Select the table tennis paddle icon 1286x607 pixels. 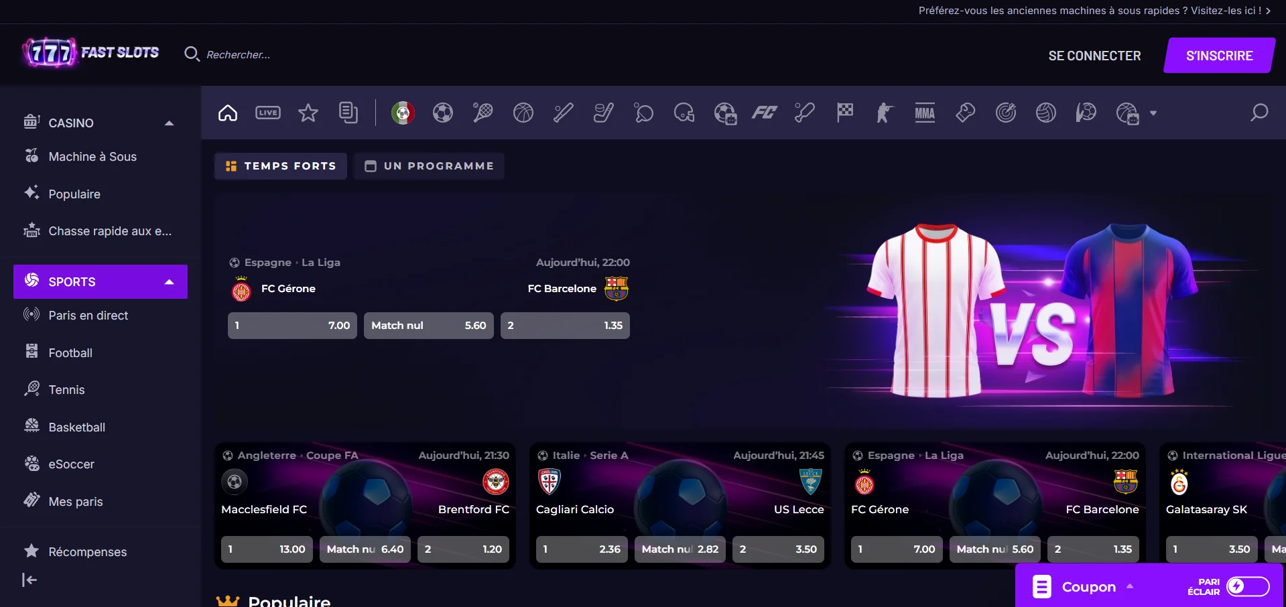644,113
